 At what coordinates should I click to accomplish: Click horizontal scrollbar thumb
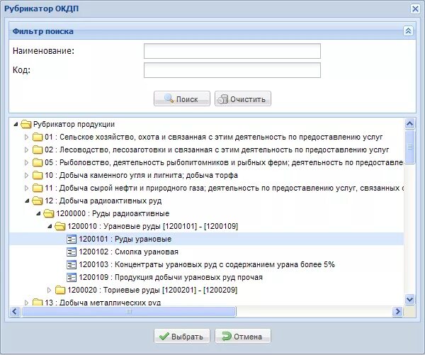point(129,311)
